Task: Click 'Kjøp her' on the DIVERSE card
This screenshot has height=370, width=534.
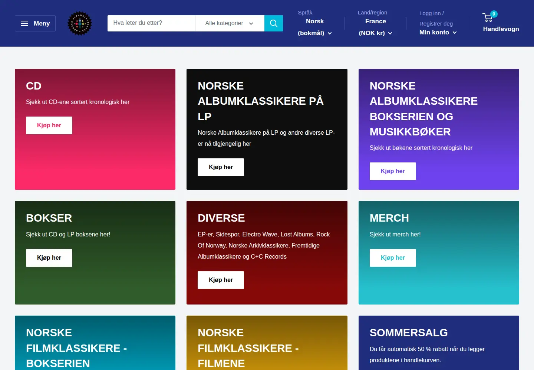Action: point(221,280)
